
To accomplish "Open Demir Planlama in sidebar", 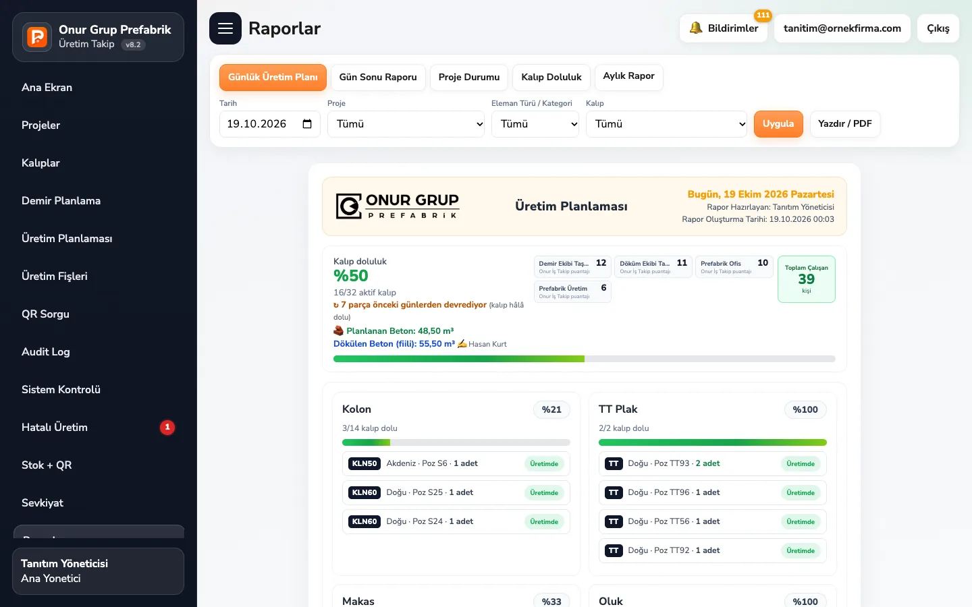I will [98, 201].
